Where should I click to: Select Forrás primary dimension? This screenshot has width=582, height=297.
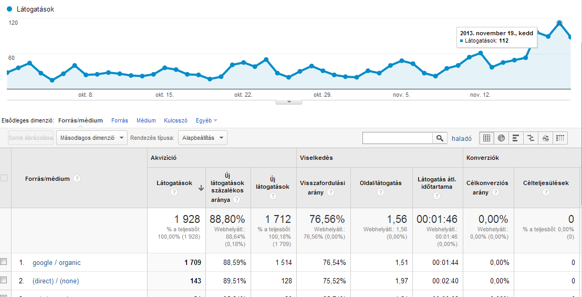(120, 120)
